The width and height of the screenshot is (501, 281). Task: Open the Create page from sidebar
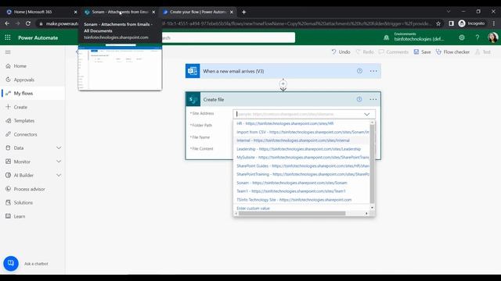20,107
